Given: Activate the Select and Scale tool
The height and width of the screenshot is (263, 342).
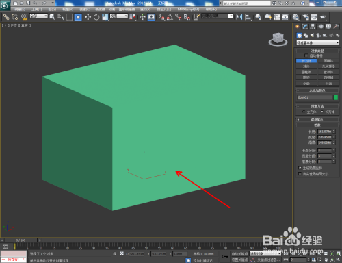Looking at the screenshot, I should (105, 17).
